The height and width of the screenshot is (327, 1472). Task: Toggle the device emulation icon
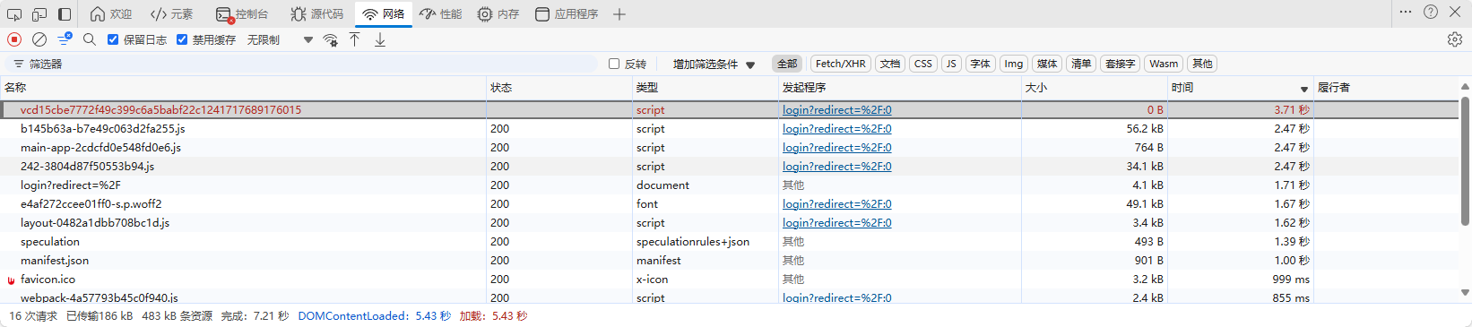(39, 14)
